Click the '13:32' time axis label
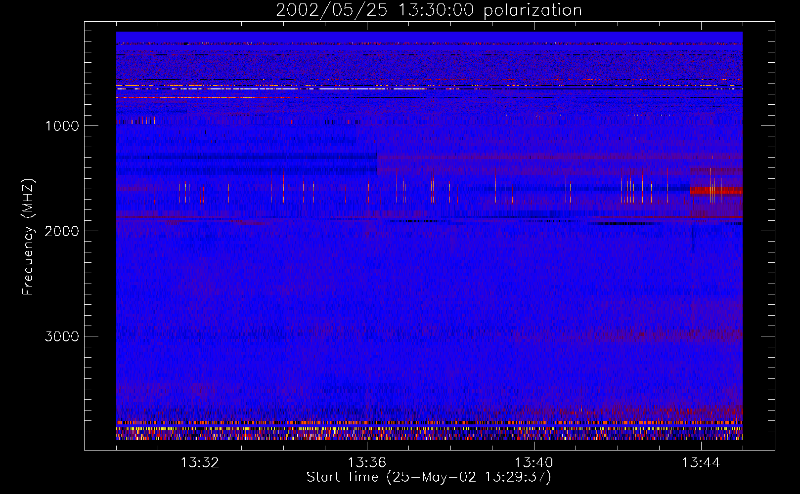Image resolution: width=800 pixels, height=494 pixels. (200, 463)
